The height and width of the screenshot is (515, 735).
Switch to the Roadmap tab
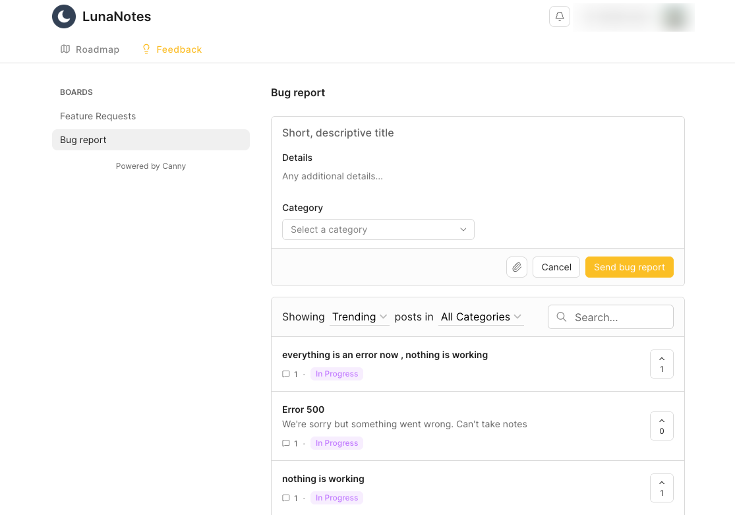(97, 49)
